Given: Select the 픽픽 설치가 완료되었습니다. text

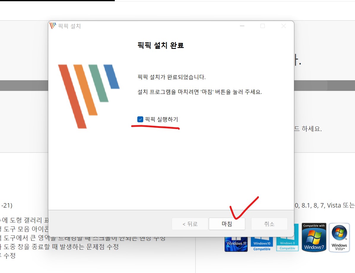Looking at the screenshot, I should (171, 77).
